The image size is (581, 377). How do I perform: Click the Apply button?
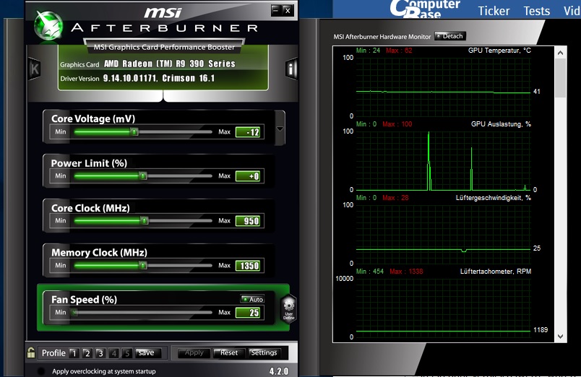[194, 353]
